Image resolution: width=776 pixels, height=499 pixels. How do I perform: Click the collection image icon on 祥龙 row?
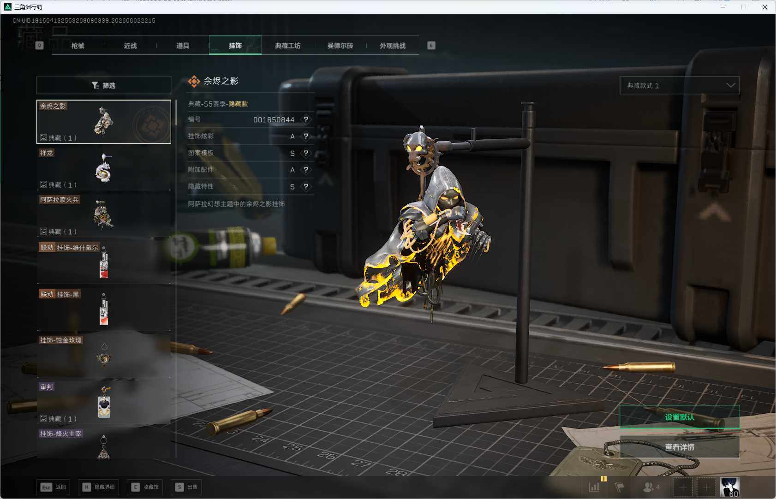tap(43, 184)
